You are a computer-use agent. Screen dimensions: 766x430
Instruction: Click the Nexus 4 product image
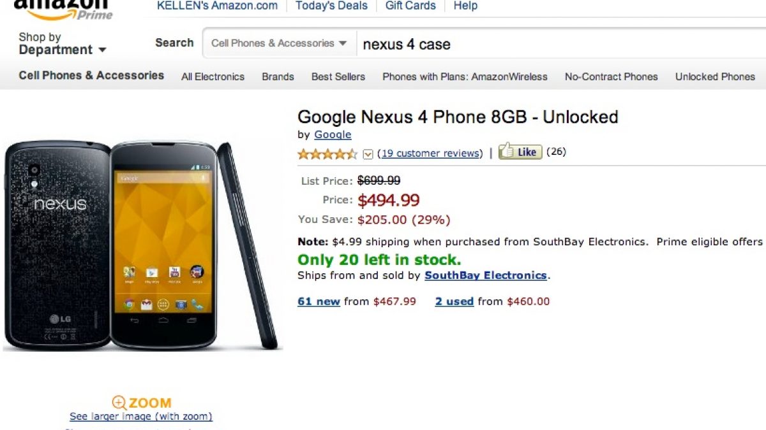click(142, 245)
